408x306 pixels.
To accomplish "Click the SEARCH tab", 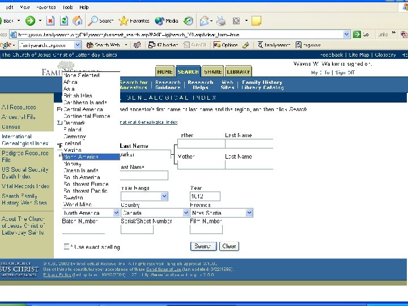I will [x=188, y=71].
